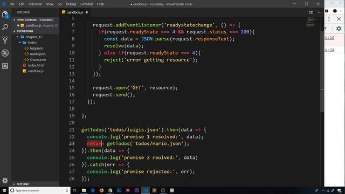
Task: Expand the Outline section
Action: pyautogui.click(x=23, y=184)
